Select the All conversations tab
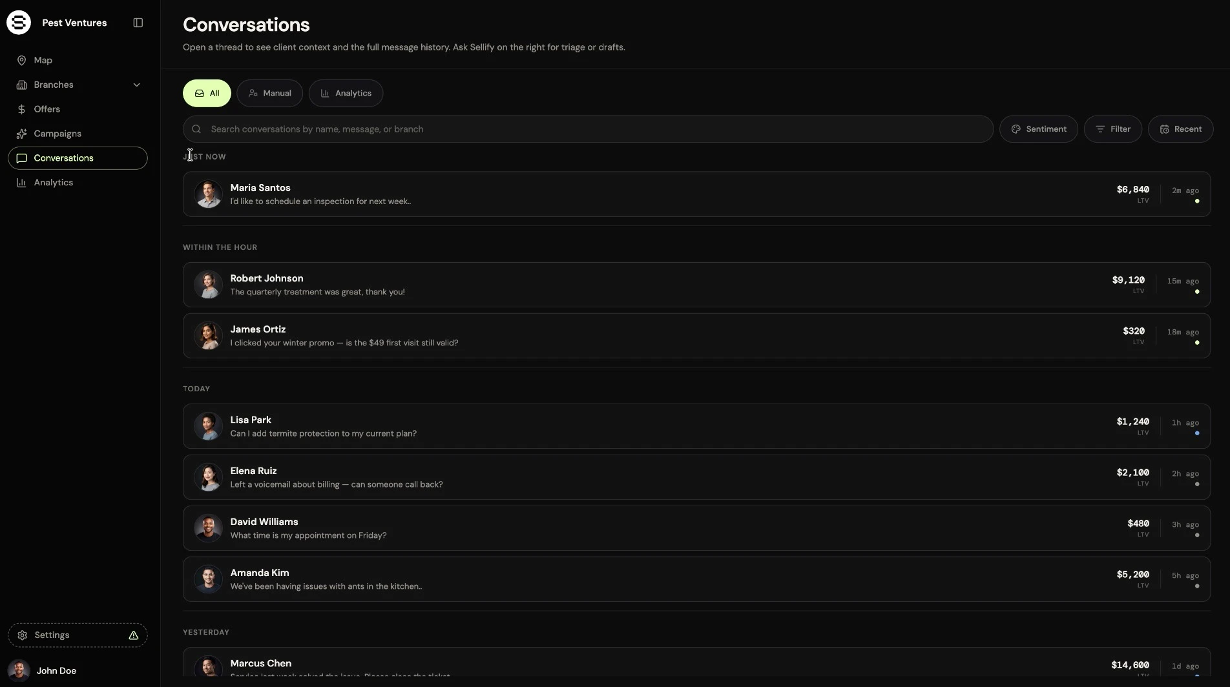 click(x=207, y=93)
